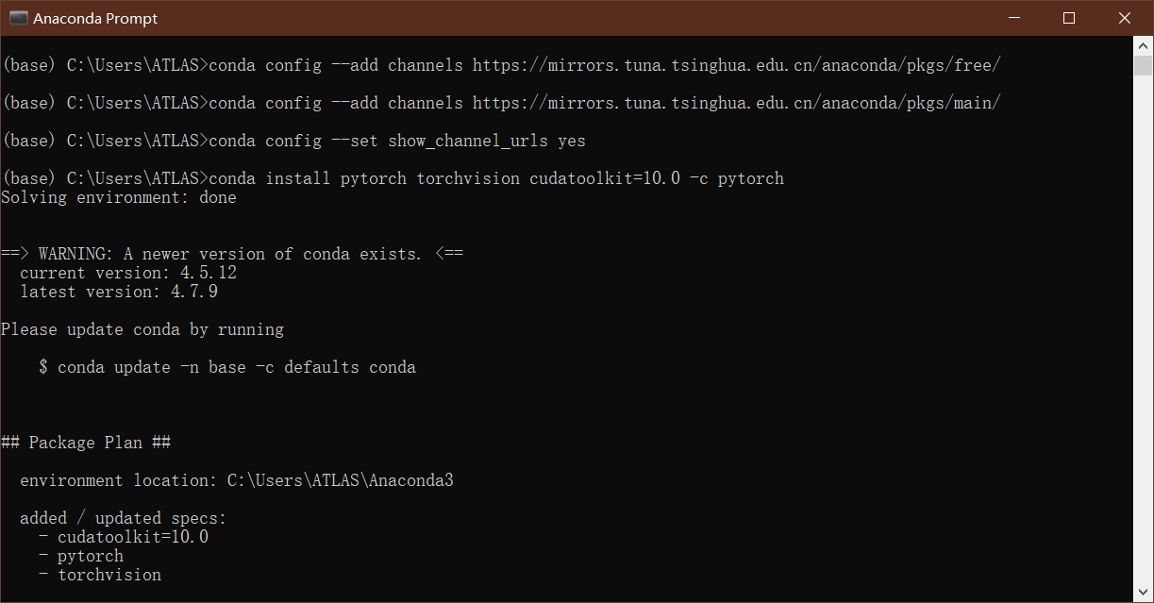The image size is (1154, 603).
Task: Click the tsinghua pkgs/free mirror URL
Action: coord(736,65)
